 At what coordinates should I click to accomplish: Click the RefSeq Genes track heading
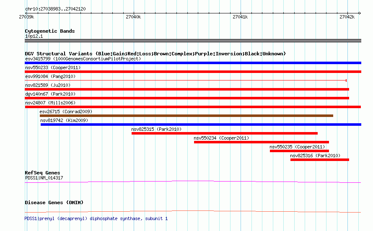pyautogui.click(x=42, y=173)
